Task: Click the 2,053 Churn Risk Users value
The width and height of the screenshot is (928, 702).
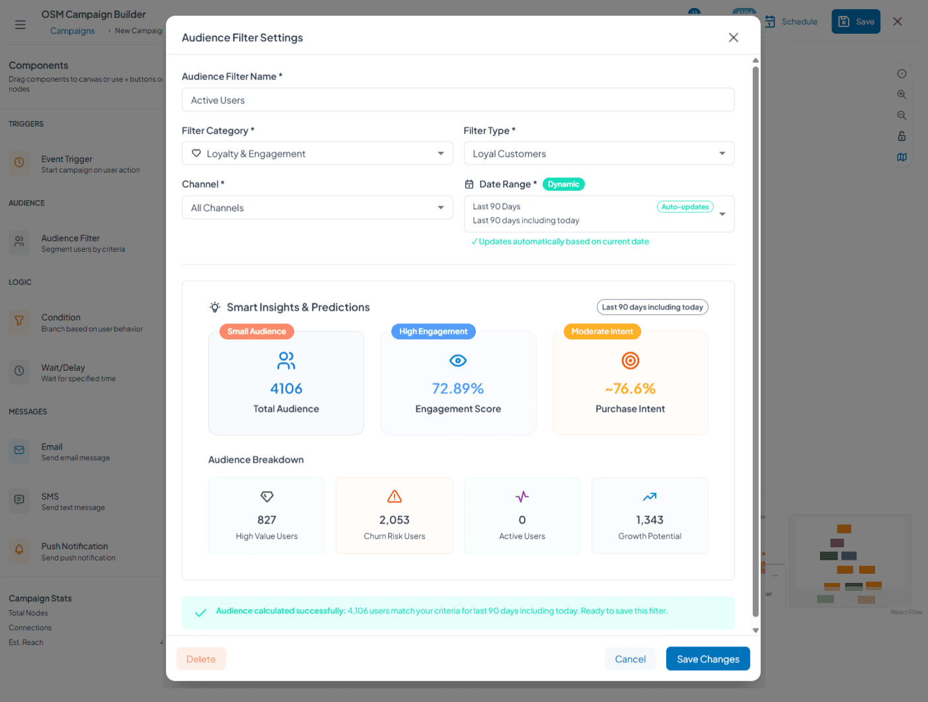Action: click(x=395, y=520)
